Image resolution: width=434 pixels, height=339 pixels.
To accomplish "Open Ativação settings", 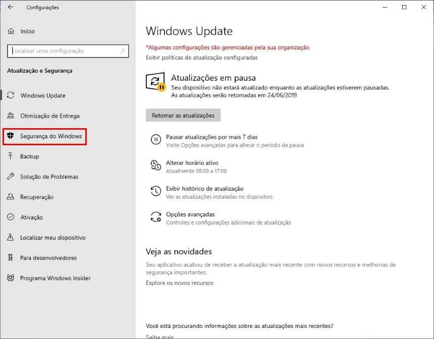I will tap(32, 217).
